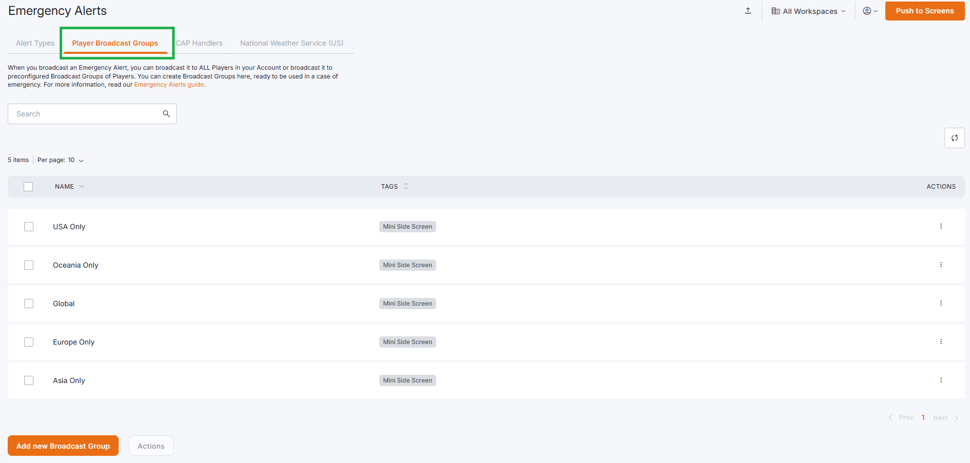Click the refresh list icon
Viewport: 970px width, 463px height.
954,138
